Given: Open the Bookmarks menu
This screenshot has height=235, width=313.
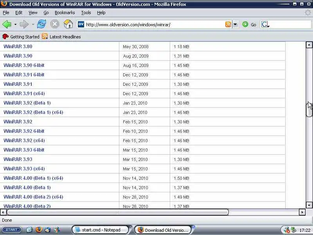Looking at the screenshot, I should (65, 13).
